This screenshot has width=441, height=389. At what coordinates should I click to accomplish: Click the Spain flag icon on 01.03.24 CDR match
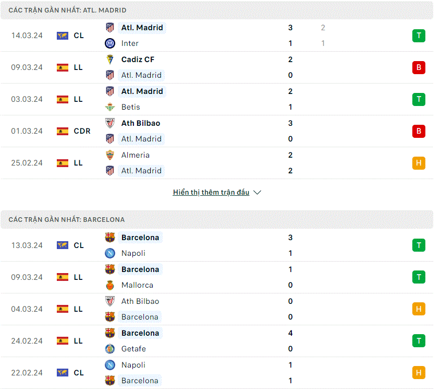pos(63,131)
